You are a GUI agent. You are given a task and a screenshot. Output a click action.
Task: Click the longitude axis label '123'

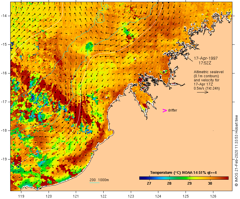131,196
